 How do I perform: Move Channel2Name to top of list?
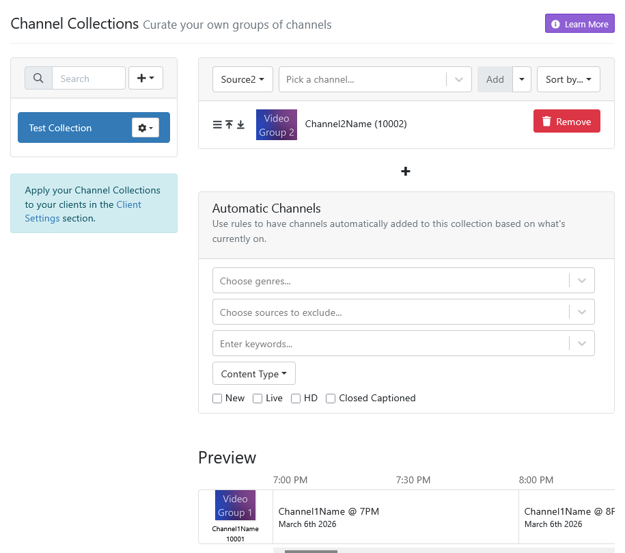coord(229,124)
